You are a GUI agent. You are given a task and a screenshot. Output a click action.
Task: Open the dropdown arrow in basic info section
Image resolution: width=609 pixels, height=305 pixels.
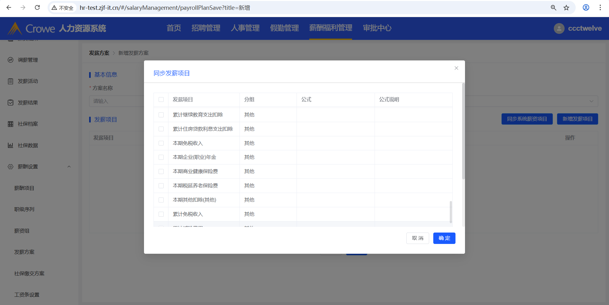[x=591, y=101]
